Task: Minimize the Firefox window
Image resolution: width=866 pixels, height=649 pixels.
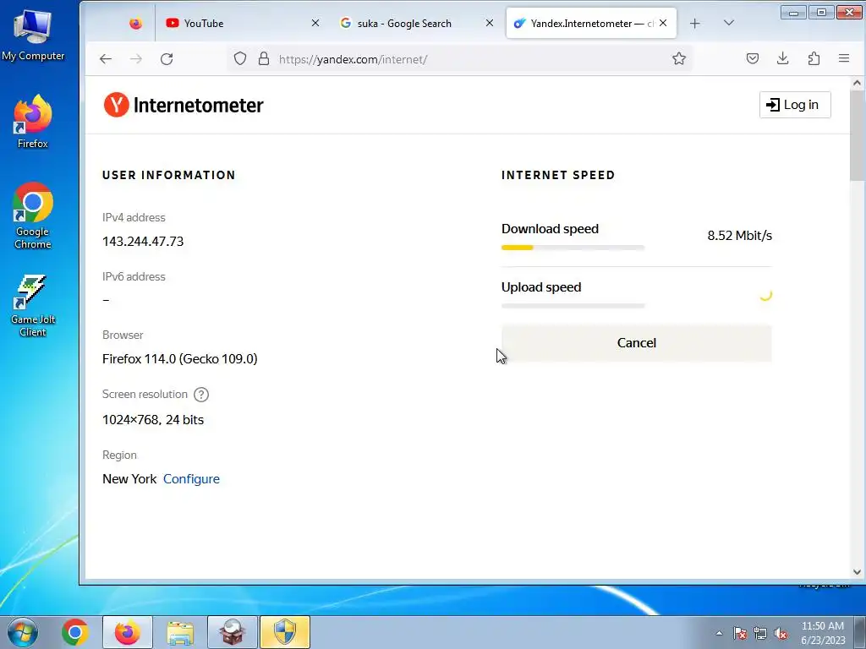Action: 793,12
